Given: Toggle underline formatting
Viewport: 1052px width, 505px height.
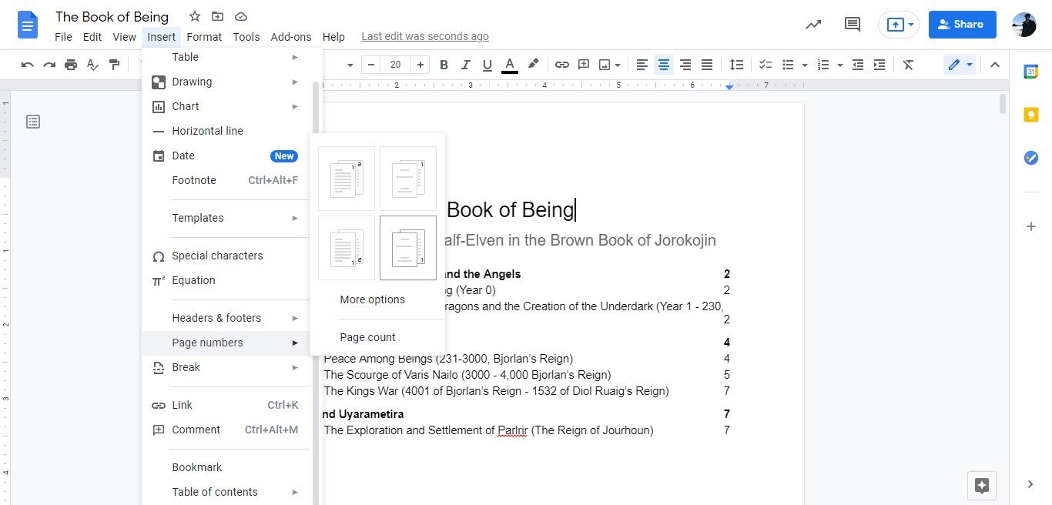Looking at the screenshot, I should pyautogui.click(x=487, y=65).
